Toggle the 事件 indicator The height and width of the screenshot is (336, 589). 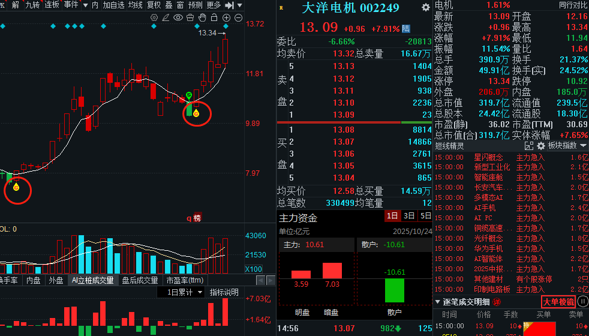(x=71, y=5)
